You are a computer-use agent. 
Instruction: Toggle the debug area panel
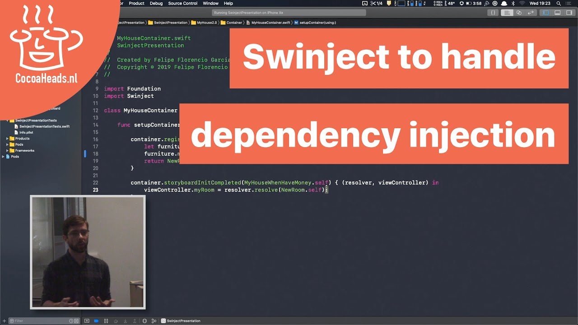[x=557, y=13]
